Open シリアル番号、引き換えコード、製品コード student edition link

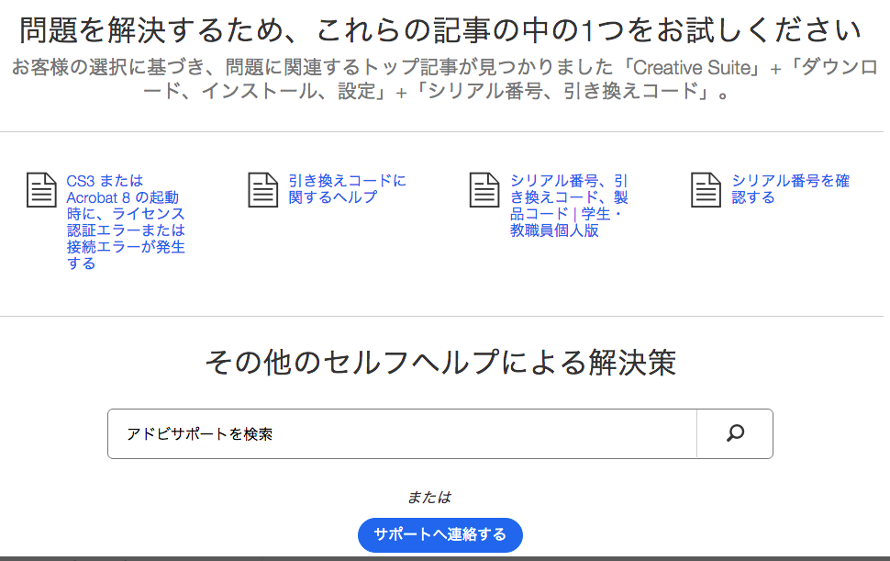[x=569, y=206]
